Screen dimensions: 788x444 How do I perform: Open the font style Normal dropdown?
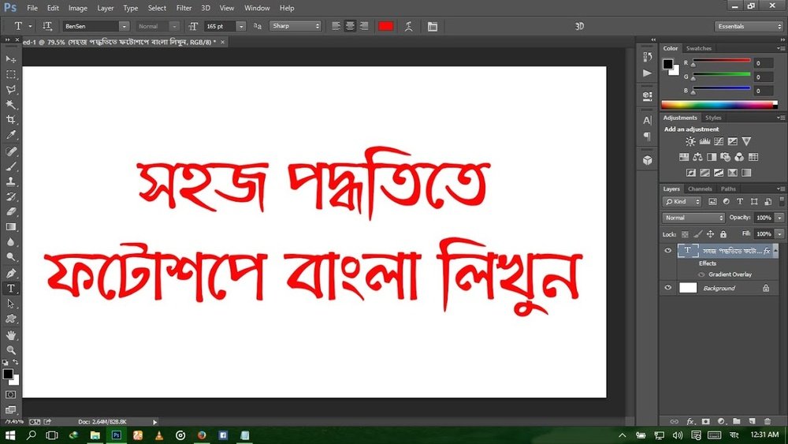[x=174, y=26]
